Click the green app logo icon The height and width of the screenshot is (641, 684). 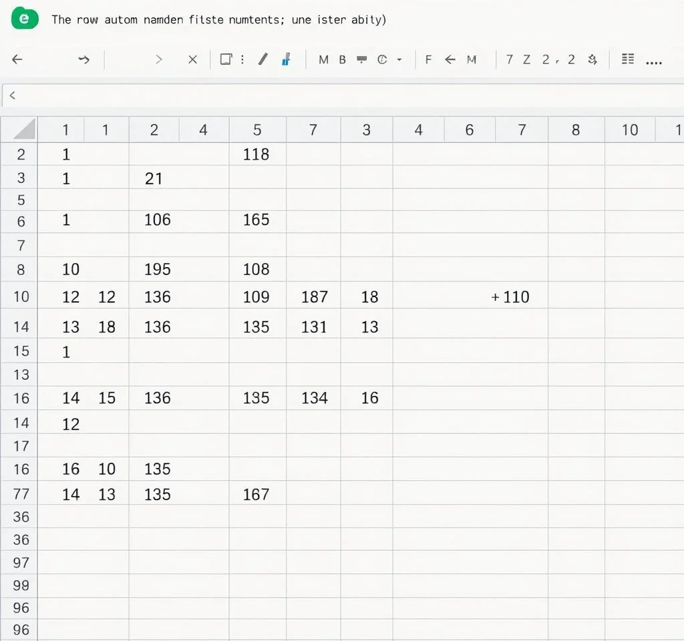click(25, 19)
